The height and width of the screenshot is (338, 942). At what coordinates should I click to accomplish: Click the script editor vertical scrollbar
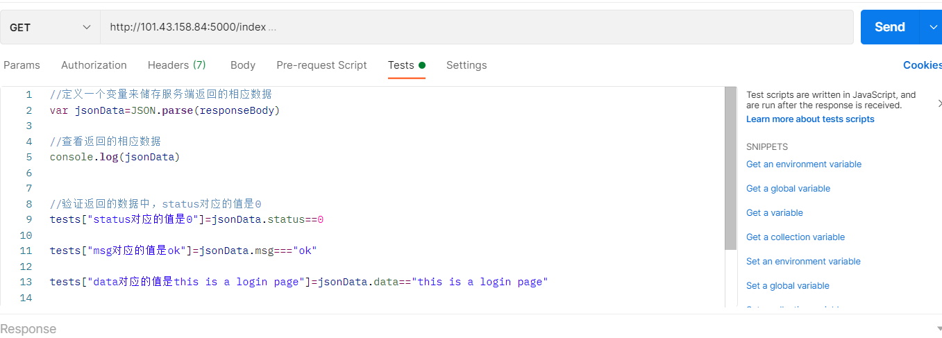(x=730, y=168)
